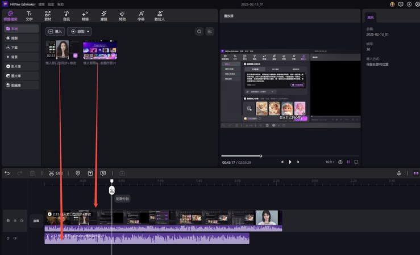Select the 轉場 (Transitions) icon
This screenshot has height=255, width=420.
point(85,15)
